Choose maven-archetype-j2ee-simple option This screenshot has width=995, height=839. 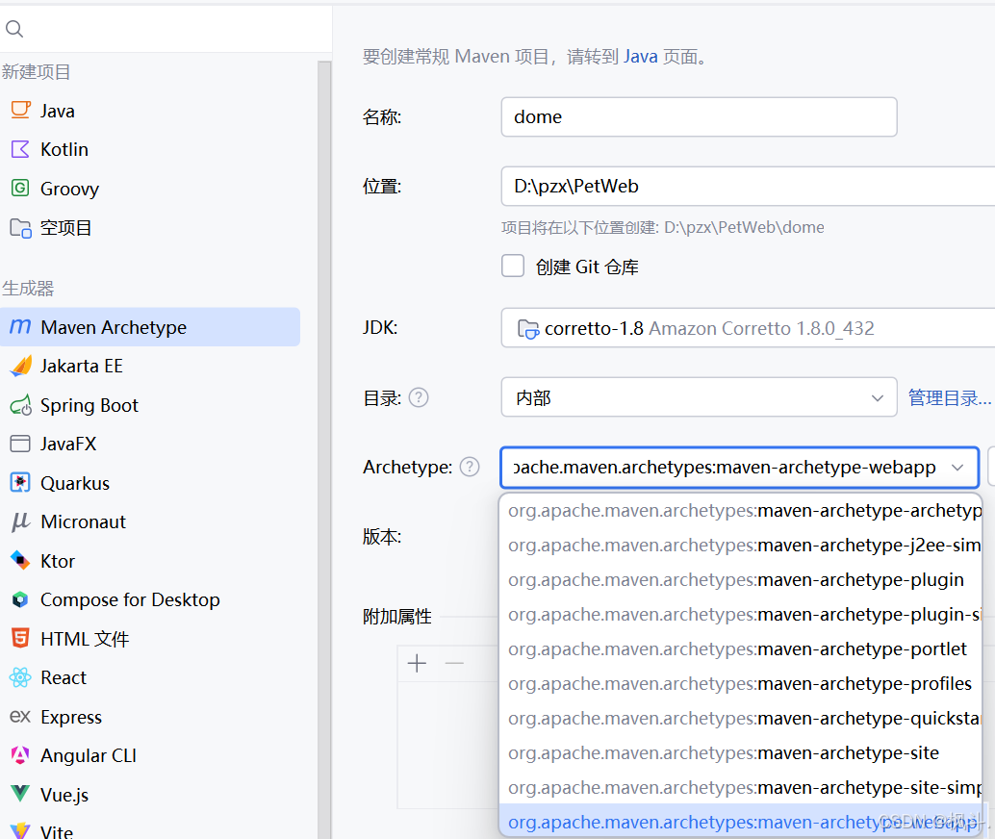(x=741, y=546)
